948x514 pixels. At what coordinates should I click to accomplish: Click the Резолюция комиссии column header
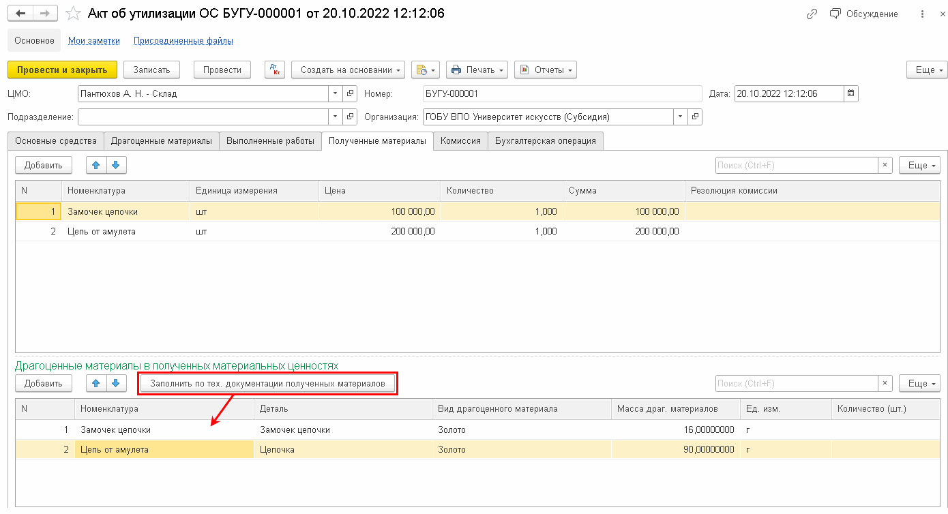click(x=812, y=191)
